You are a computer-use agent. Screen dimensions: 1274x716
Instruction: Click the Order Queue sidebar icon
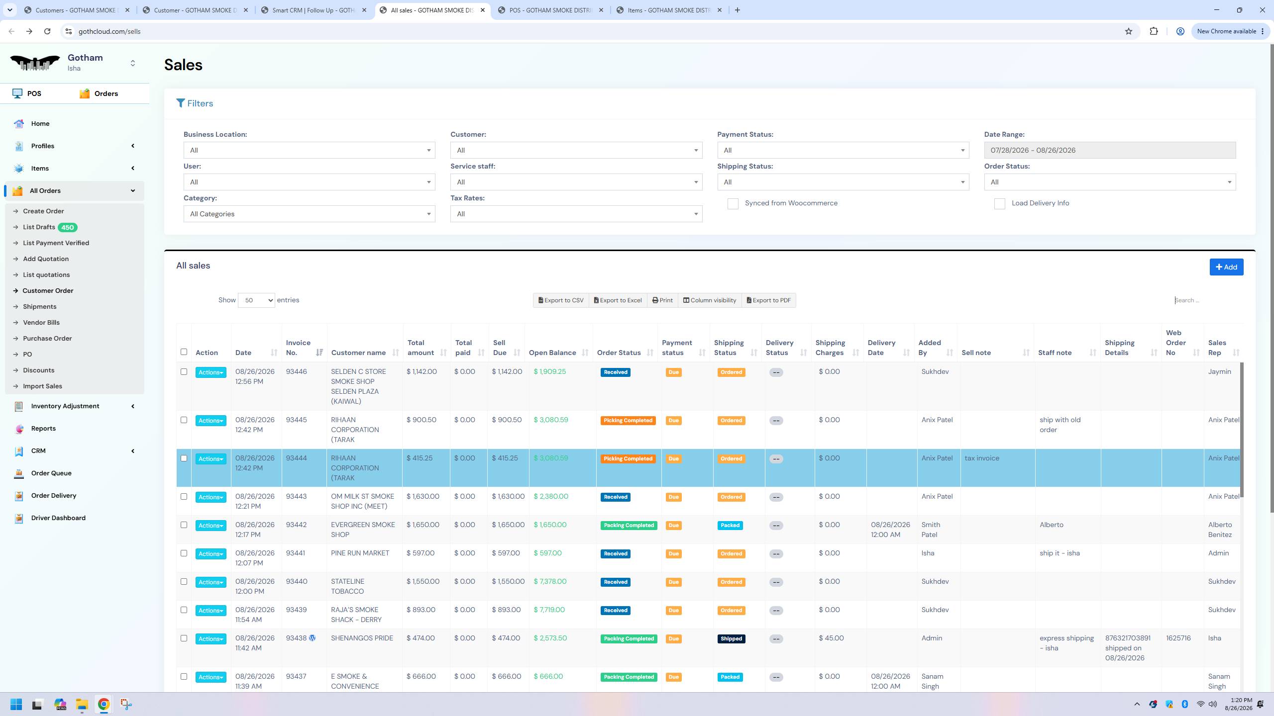19,473
